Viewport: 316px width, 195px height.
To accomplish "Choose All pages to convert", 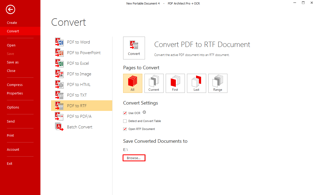I will pyautogui.click(x=133, y=83).
